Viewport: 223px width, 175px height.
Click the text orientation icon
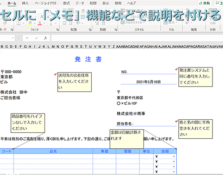(78, 23)
